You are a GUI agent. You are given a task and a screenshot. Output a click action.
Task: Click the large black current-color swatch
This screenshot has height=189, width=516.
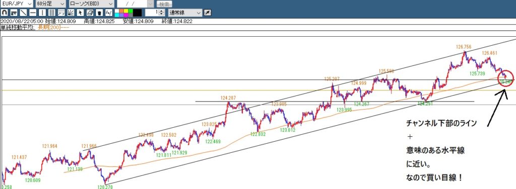click(137, 13)
